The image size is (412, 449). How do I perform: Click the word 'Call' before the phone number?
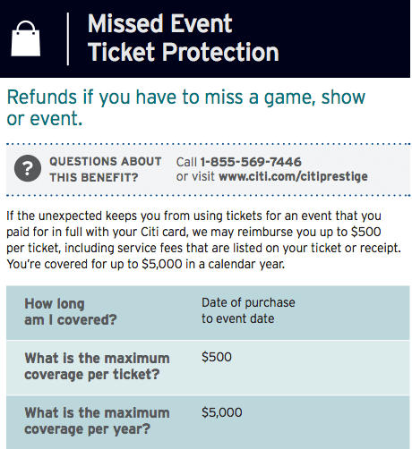pos(186,162)
